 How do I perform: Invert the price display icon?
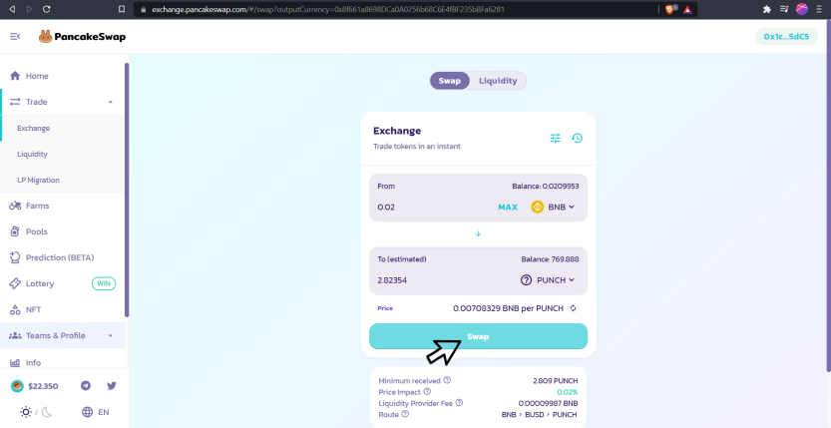pyautogui.click(x=573, y=308)
